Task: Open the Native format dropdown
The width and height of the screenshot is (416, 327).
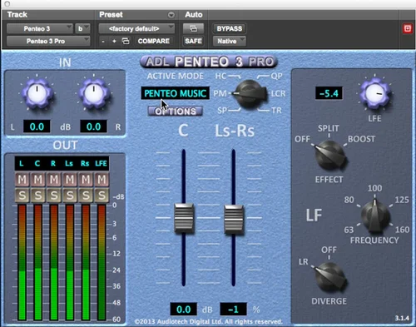Action: [230, 41]
